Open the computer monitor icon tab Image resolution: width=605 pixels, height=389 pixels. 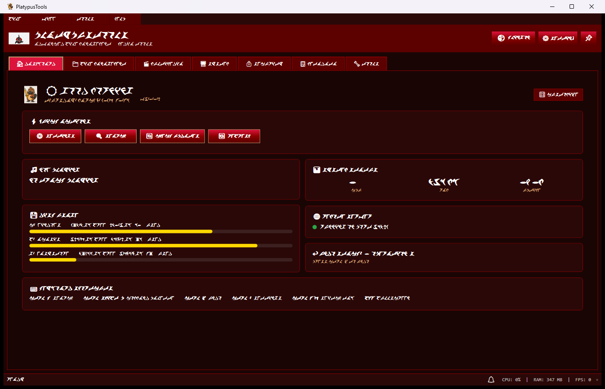[x=214, y=64]
